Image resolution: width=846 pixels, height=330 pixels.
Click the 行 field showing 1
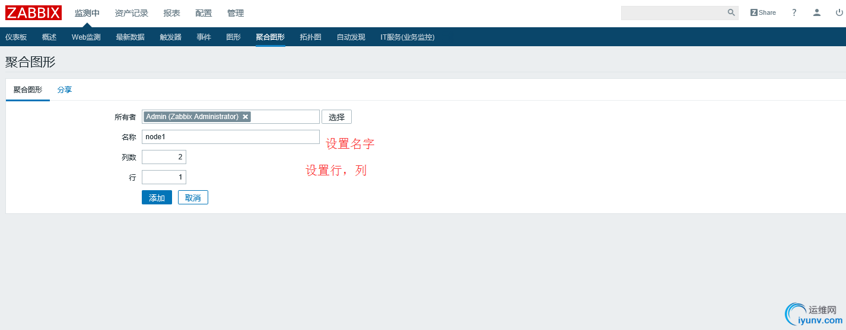click(164, 177)
